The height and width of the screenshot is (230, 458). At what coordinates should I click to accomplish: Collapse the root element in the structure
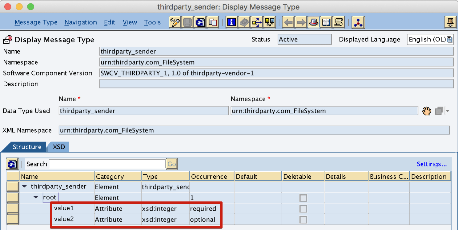[36, 197]
